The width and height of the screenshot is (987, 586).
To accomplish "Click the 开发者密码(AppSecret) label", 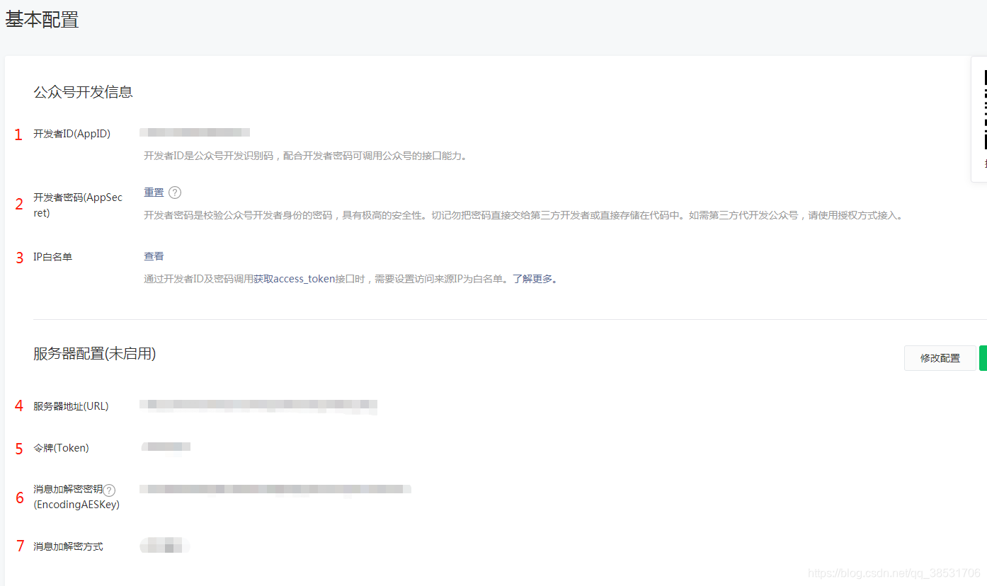I will (x=78, y=205).
